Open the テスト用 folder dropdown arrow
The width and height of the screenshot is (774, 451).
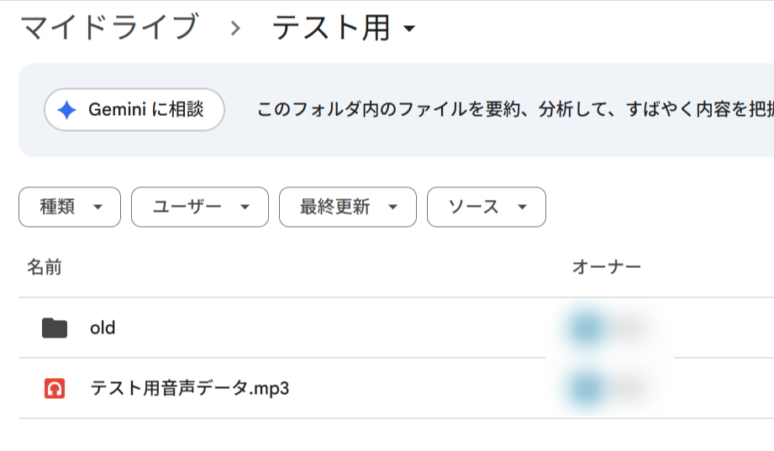tap(409, 28)
